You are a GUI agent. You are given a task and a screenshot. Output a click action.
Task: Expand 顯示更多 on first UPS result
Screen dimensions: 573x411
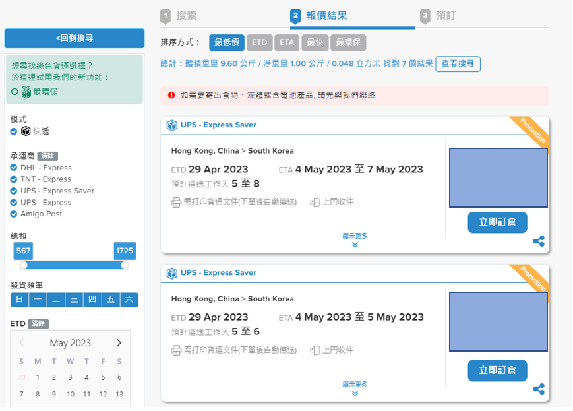click(x=355, y=240)
